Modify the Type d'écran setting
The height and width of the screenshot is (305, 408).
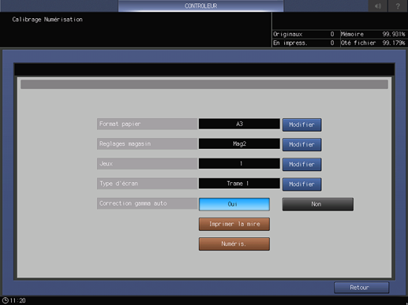click(301, 184)
